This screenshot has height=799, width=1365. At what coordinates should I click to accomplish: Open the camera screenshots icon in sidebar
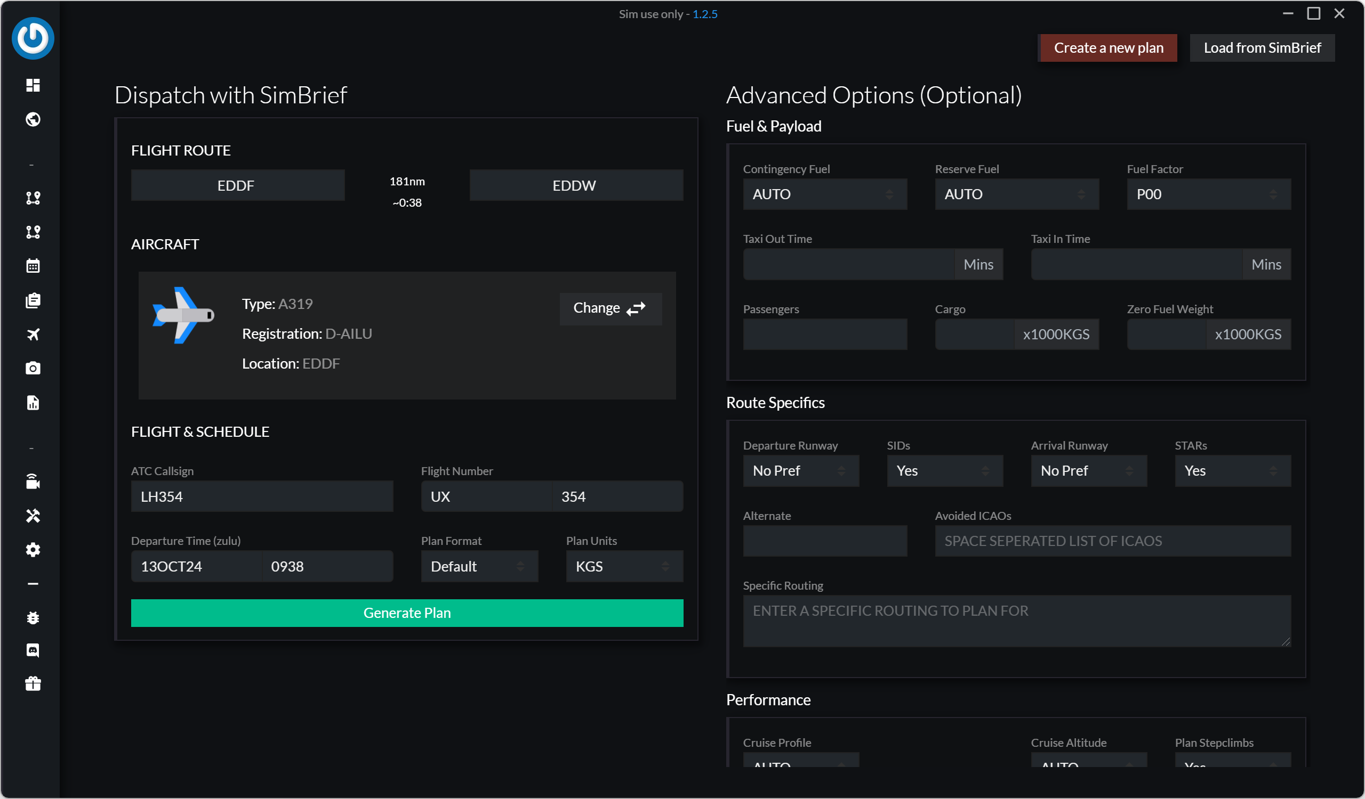[x=33, y=369]
